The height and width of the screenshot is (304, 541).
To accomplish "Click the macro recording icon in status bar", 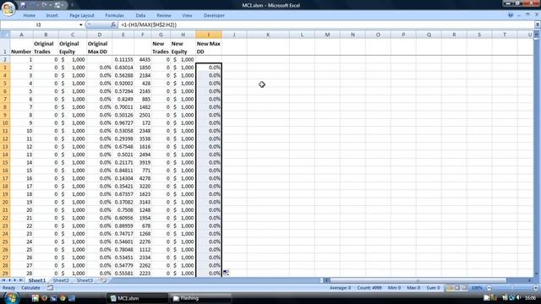I will coord(50,288).
